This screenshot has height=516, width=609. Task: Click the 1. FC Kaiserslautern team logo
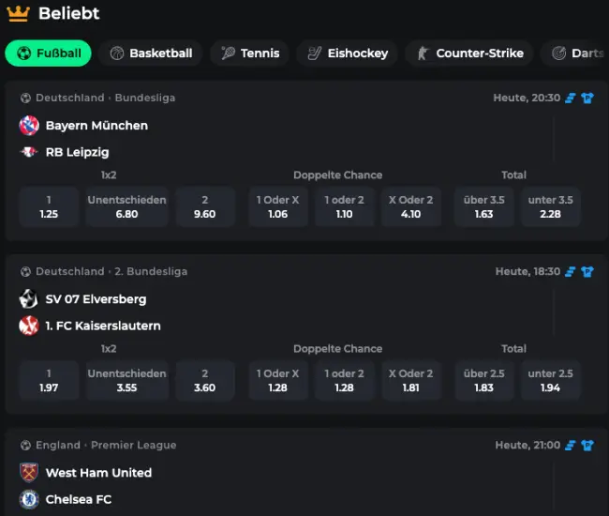[29, 326]
